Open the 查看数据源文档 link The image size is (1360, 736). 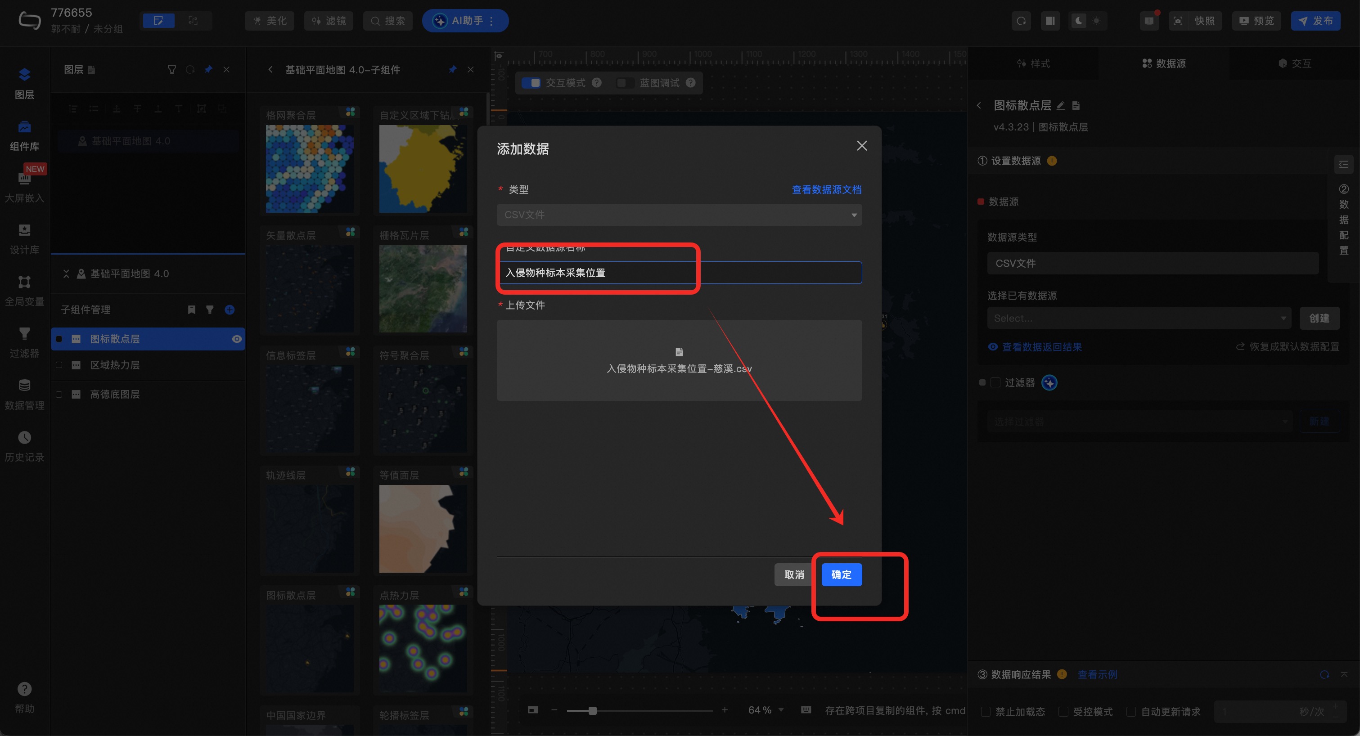[x=826, y=189]
